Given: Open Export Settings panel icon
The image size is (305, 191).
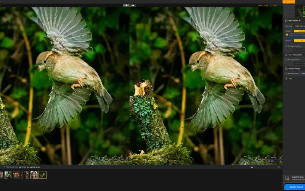Looking at the screenshot, I should click(x=287, y=178).
